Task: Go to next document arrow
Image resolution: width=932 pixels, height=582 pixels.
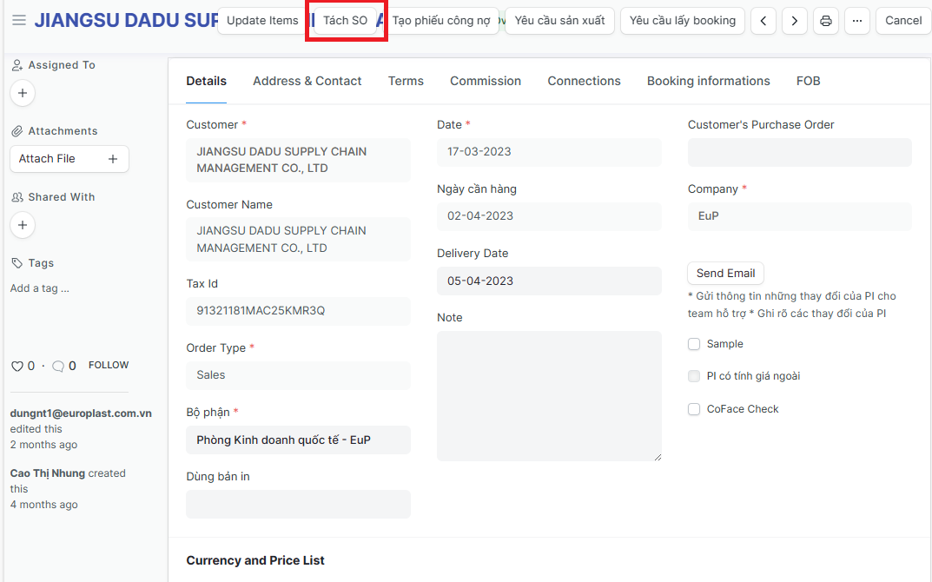Action: (794, 21)
